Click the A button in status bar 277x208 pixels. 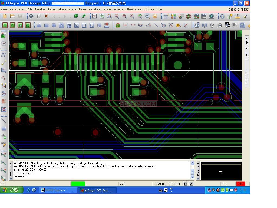(191, 184)
